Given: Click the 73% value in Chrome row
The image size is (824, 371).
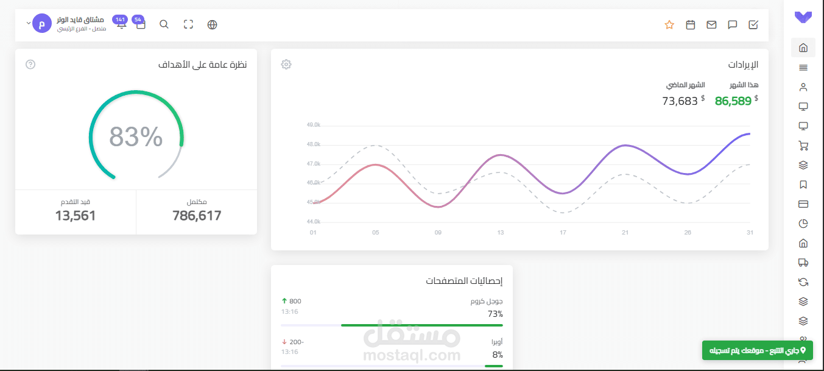Looking at the screenshot, I should point(495,314).
